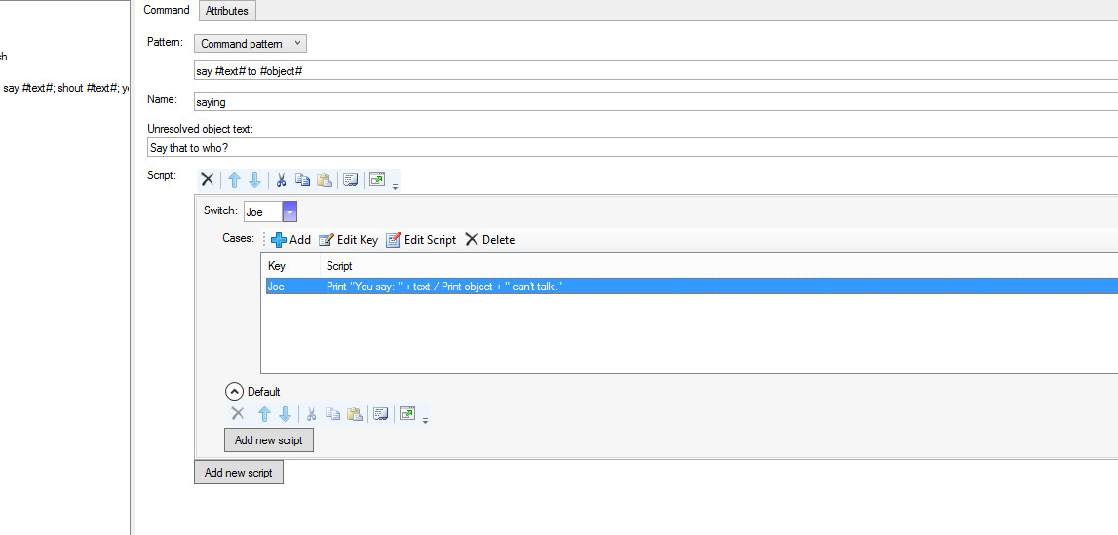Click the bottom Add new script button
1118x535 pixels.
point(239,473)
